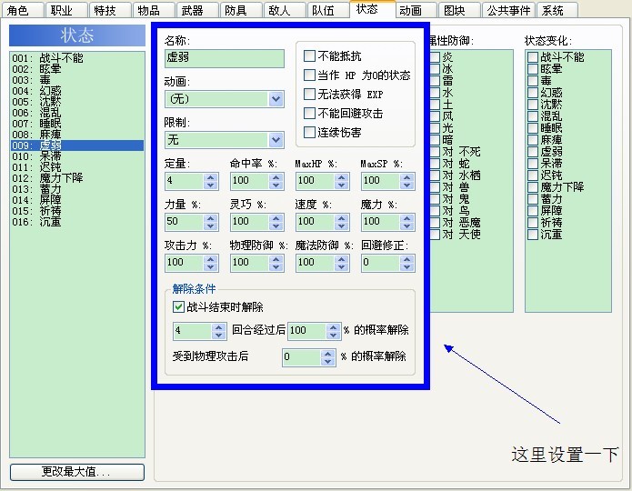Open the 系统 tab
The image size is (632, 491).
click(557, 10)
